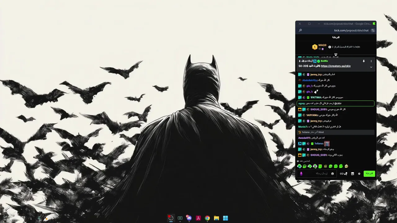Screen dimensions: 397x223
Task: Click the highlighted ogxq message mentioning @ckiv
Action: [336, 103]
